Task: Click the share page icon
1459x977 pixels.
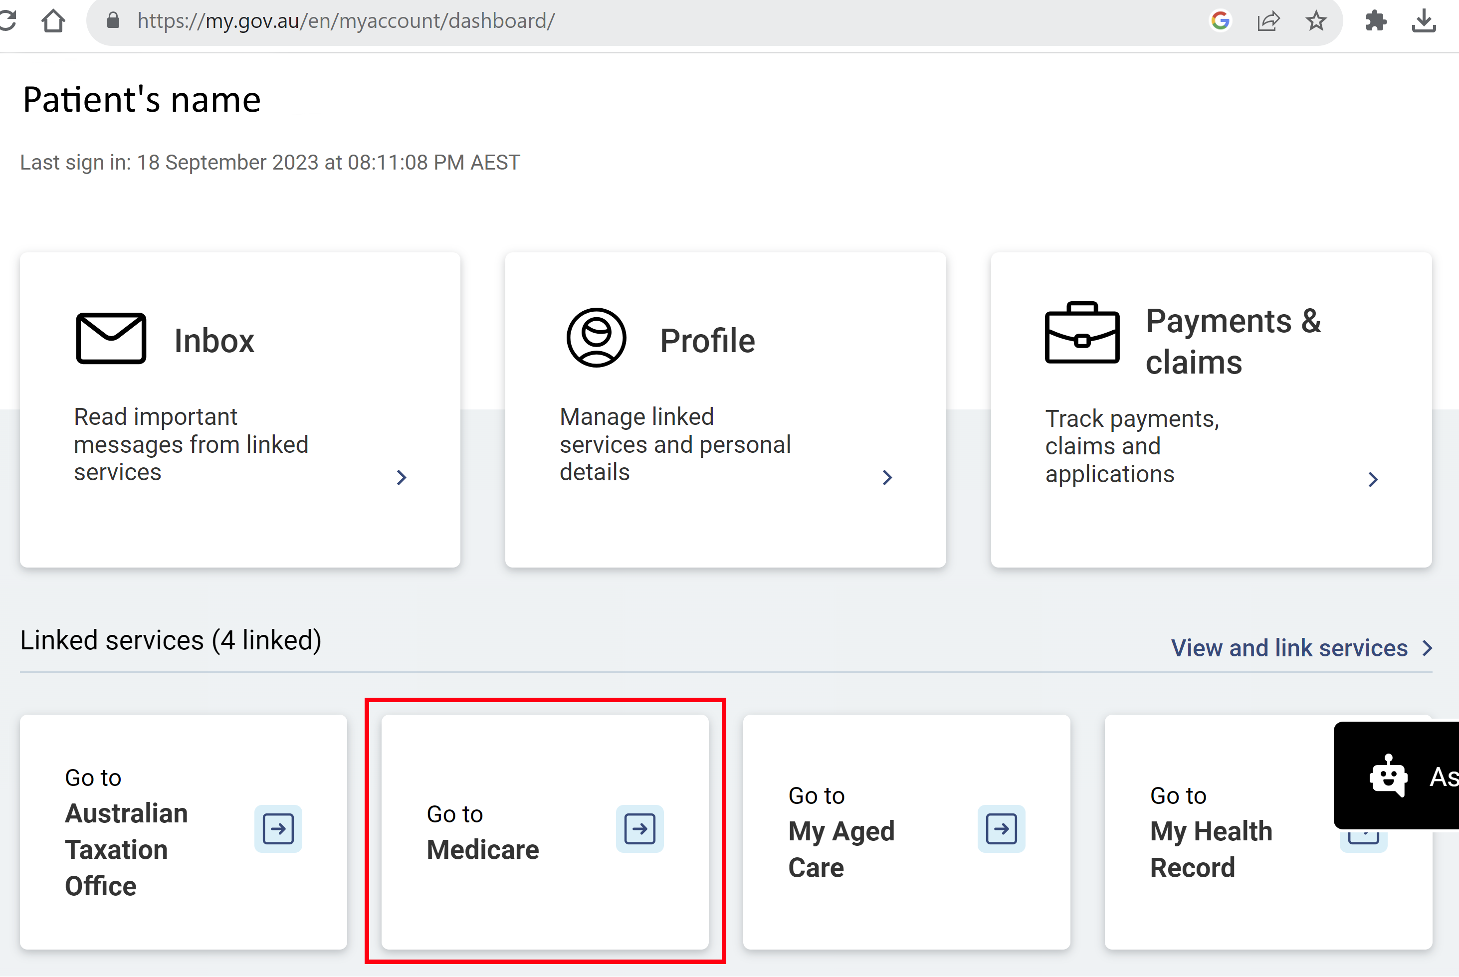Action: pyautogui.click(x=1268, y=21)
